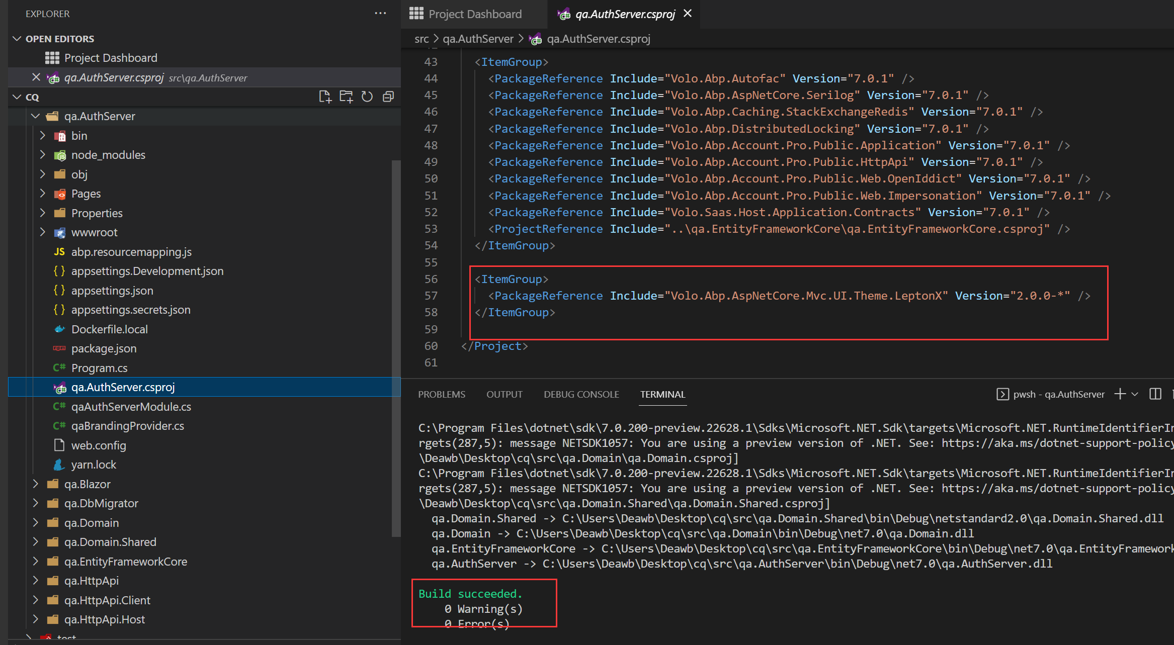Image resolution: width=1174 pixels, height=645 pixels.
Task: Collapse the qa.AuthServer folder
Action: [x=35, y=116]
